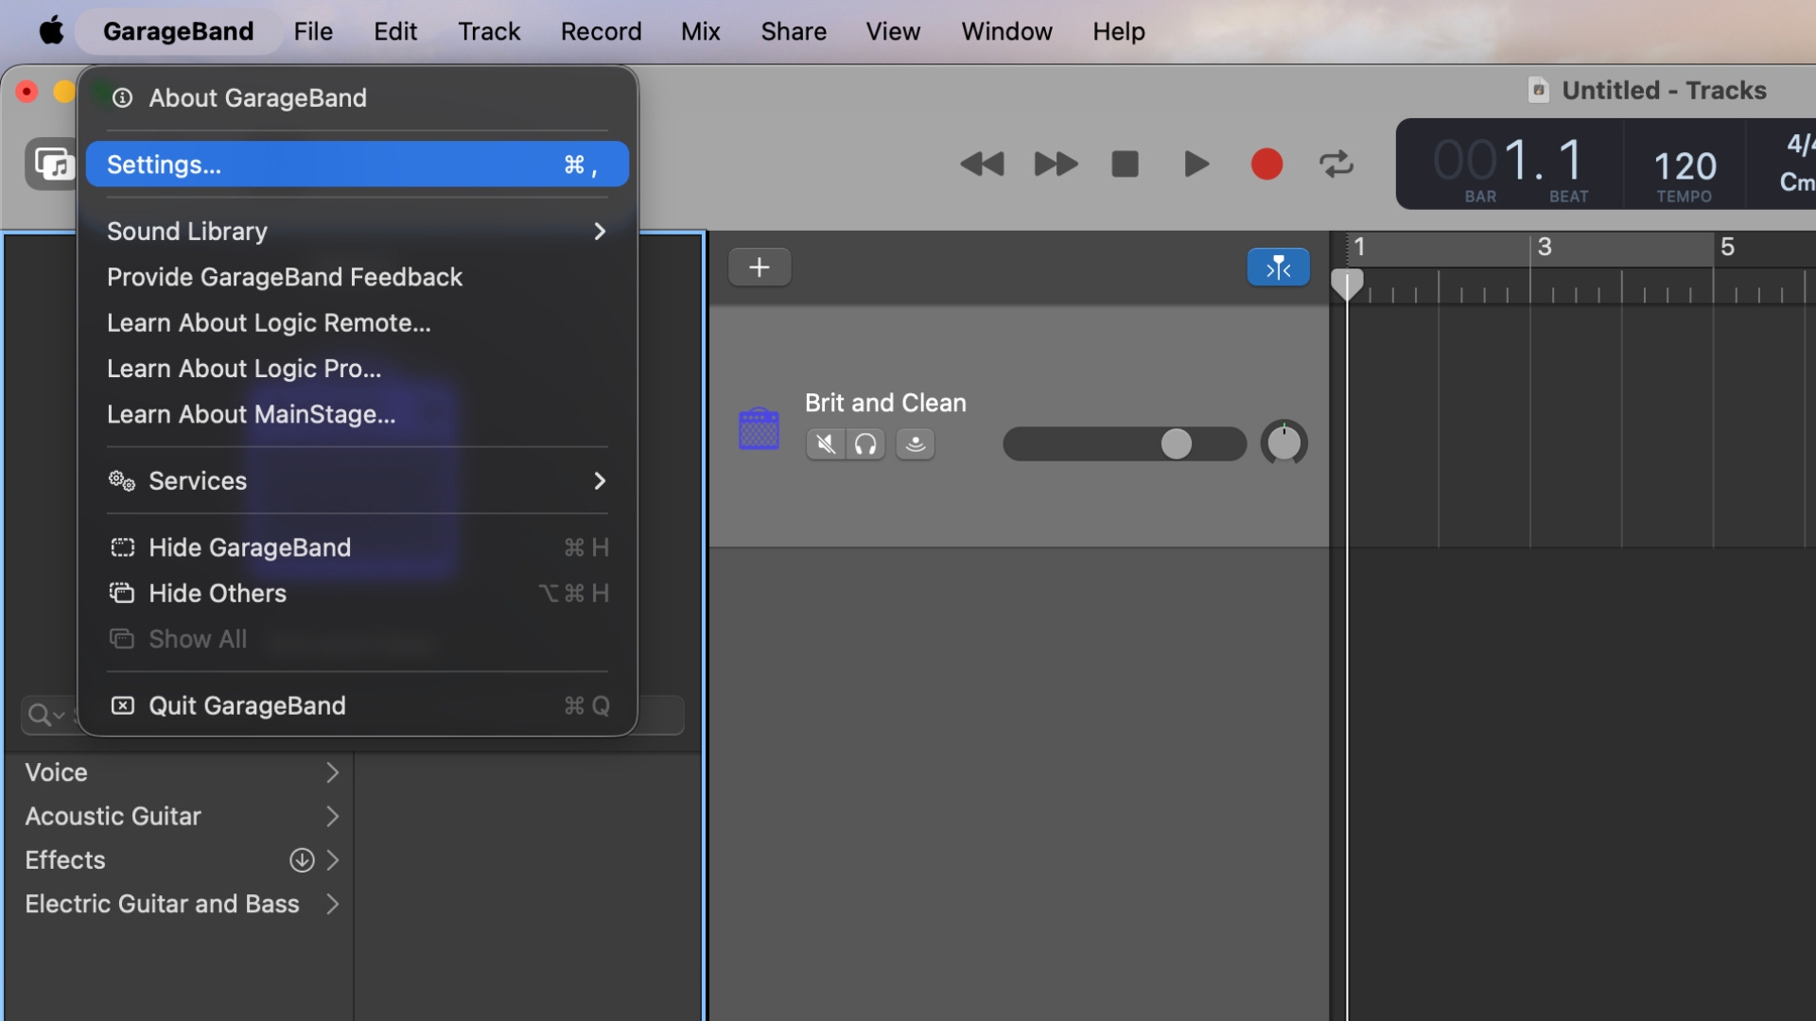Click the Library button in the toolbar

click(51, 164)
